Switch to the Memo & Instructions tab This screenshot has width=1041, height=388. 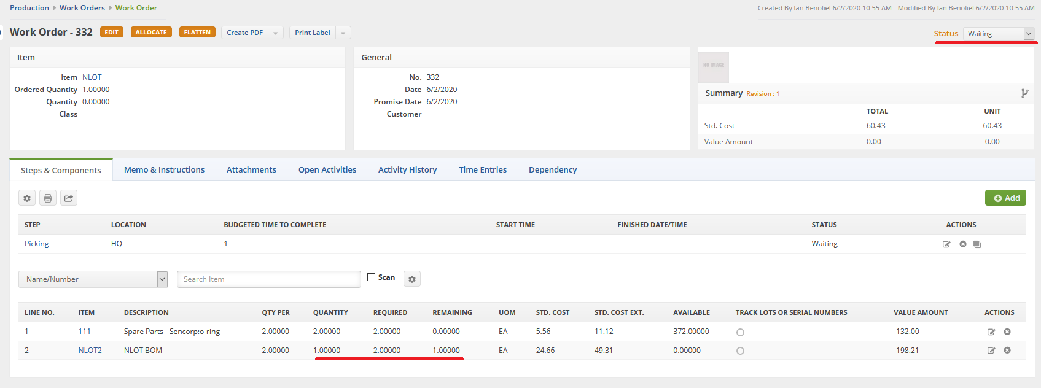pos(164,170)
